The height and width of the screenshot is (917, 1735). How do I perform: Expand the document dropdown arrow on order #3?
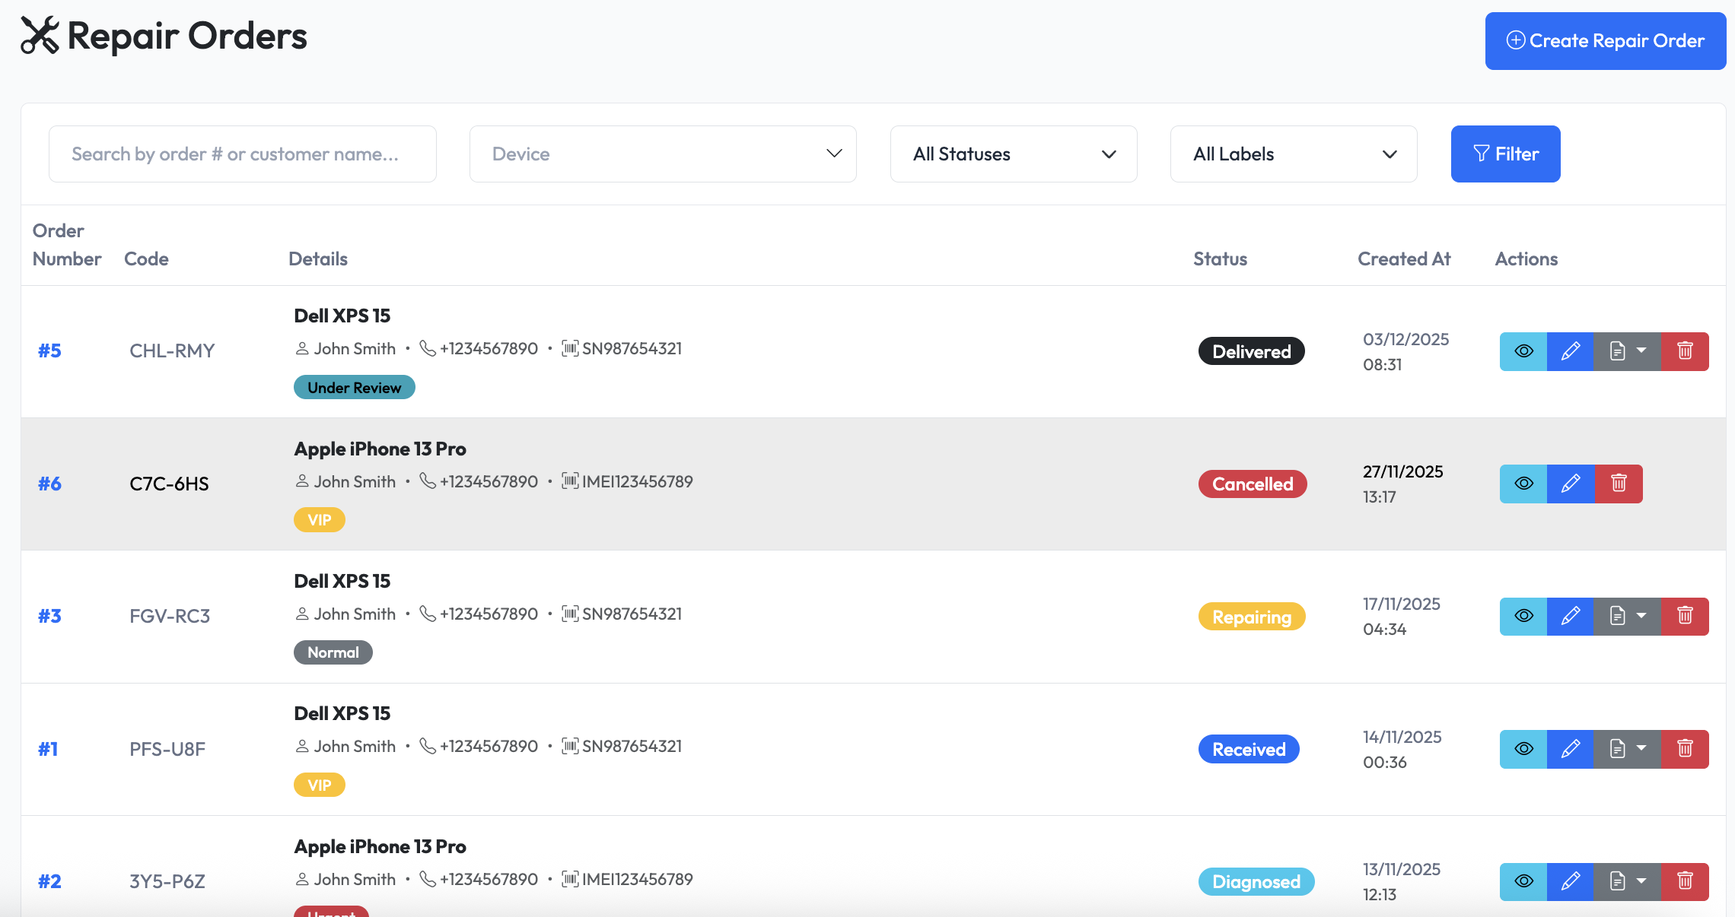(x=1641, y=616)
